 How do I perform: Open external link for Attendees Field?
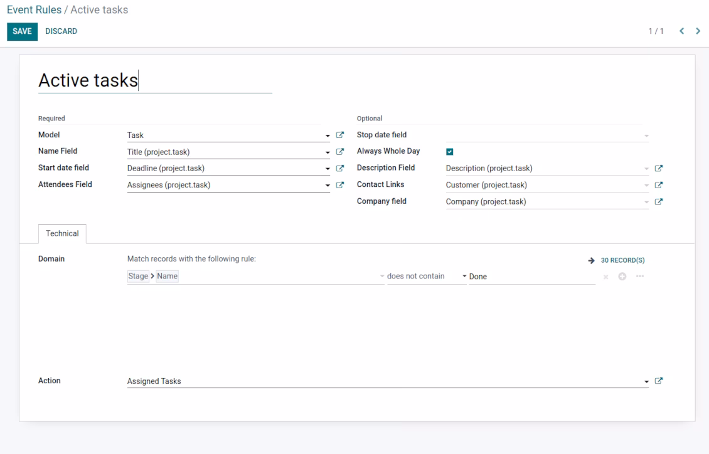[x=340, y=185]
